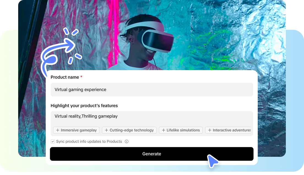Click the blue cursor arrow graphic

pyautogui.click(x=213, y=161)
